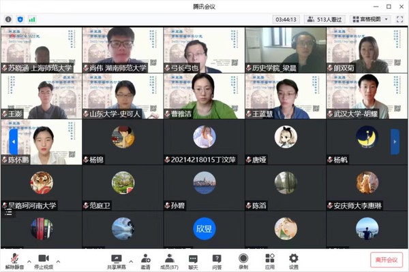This screenshot has width=409, height=272.
Task: Open meeting Settings gear
Action: coord(294,259)
